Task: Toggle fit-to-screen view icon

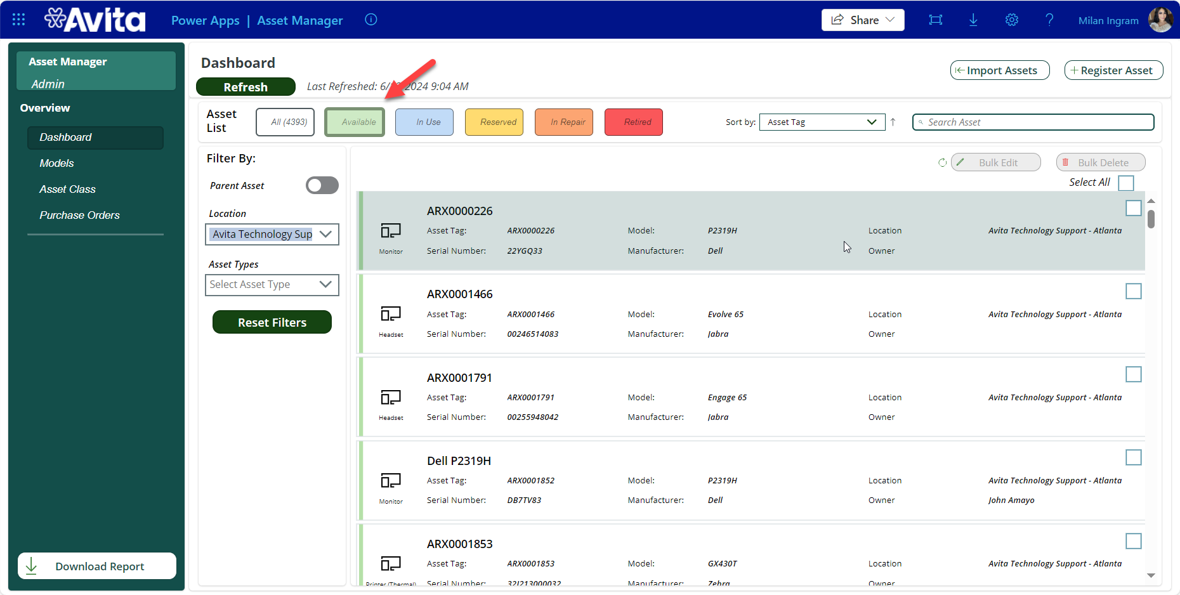Action: coord(936,20)
